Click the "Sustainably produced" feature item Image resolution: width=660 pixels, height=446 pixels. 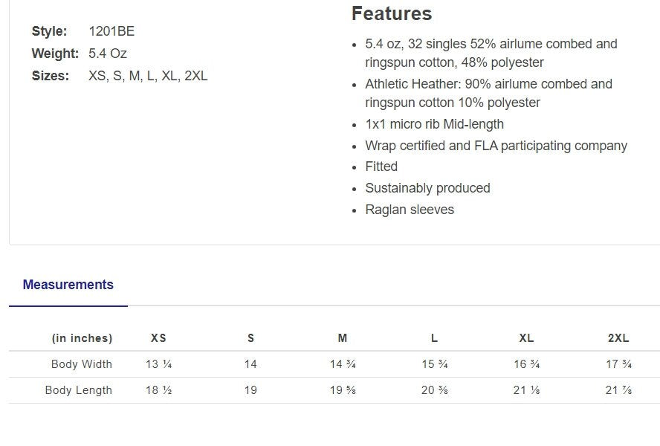(x=427, y=188)
